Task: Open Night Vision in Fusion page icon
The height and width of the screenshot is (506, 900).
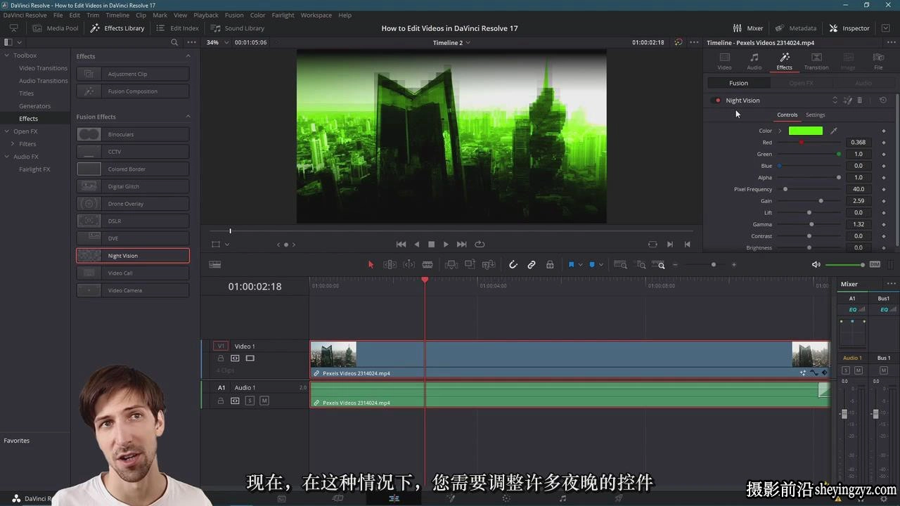Action: tap(848, 100)
